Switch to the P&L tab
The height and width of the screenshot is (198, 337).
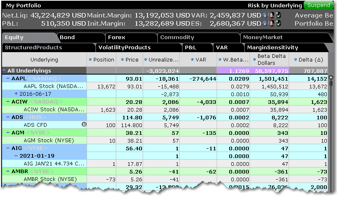(198, 48)
